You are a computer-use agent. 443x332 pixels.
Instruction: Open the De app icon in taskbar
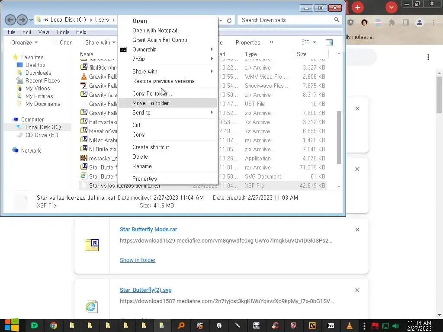point(312,326)
